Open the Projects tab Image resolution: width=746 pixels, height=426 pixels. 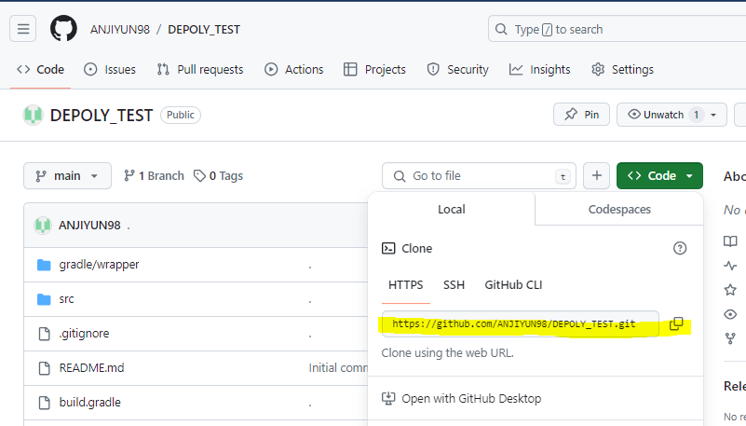375,70
